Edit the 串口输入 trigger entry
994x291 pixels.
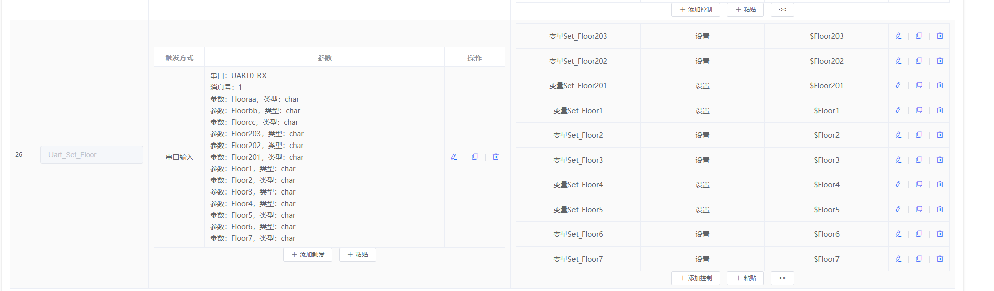pyautogui.click(x=454, y=157)
